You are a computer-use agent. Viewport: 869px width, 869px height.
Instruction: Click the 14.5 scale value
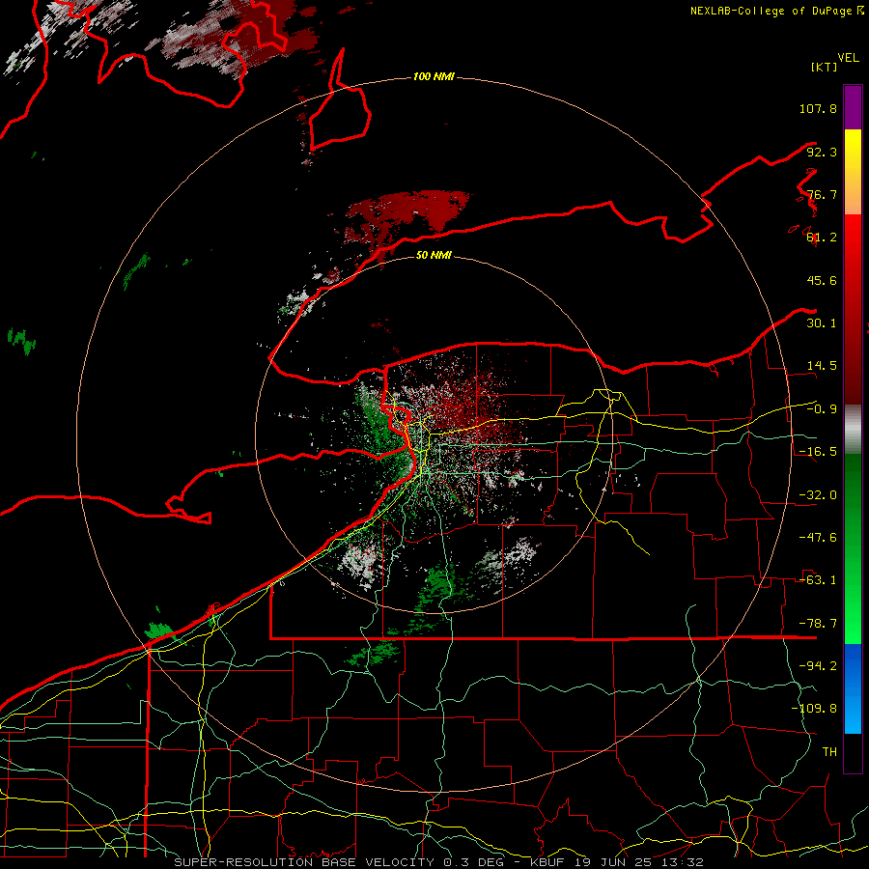822,366
